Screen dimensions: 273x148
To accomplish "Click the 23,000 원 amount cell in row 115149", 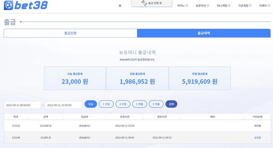I will (46, 138).
